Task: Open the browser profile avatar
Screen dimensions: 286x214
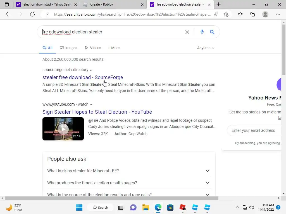Action: coord(265,14)
